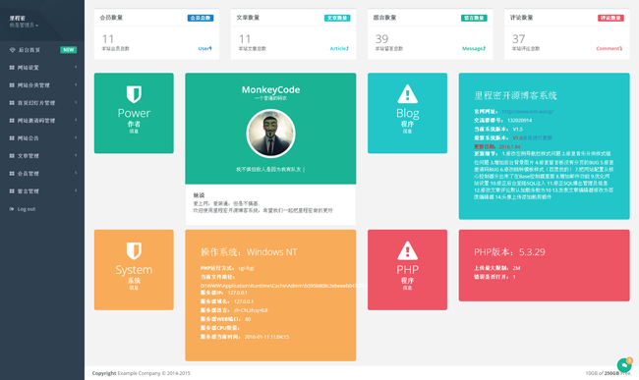Select the 会员管理 menu label
The width and height of the screenshot is (639, 380).
point(29,174)
